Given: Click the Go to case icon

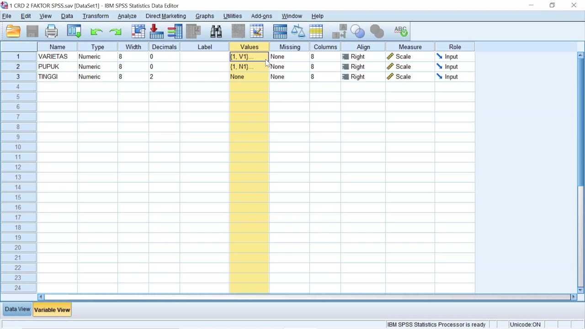Looking at the screenshot, I should point(138,32).
